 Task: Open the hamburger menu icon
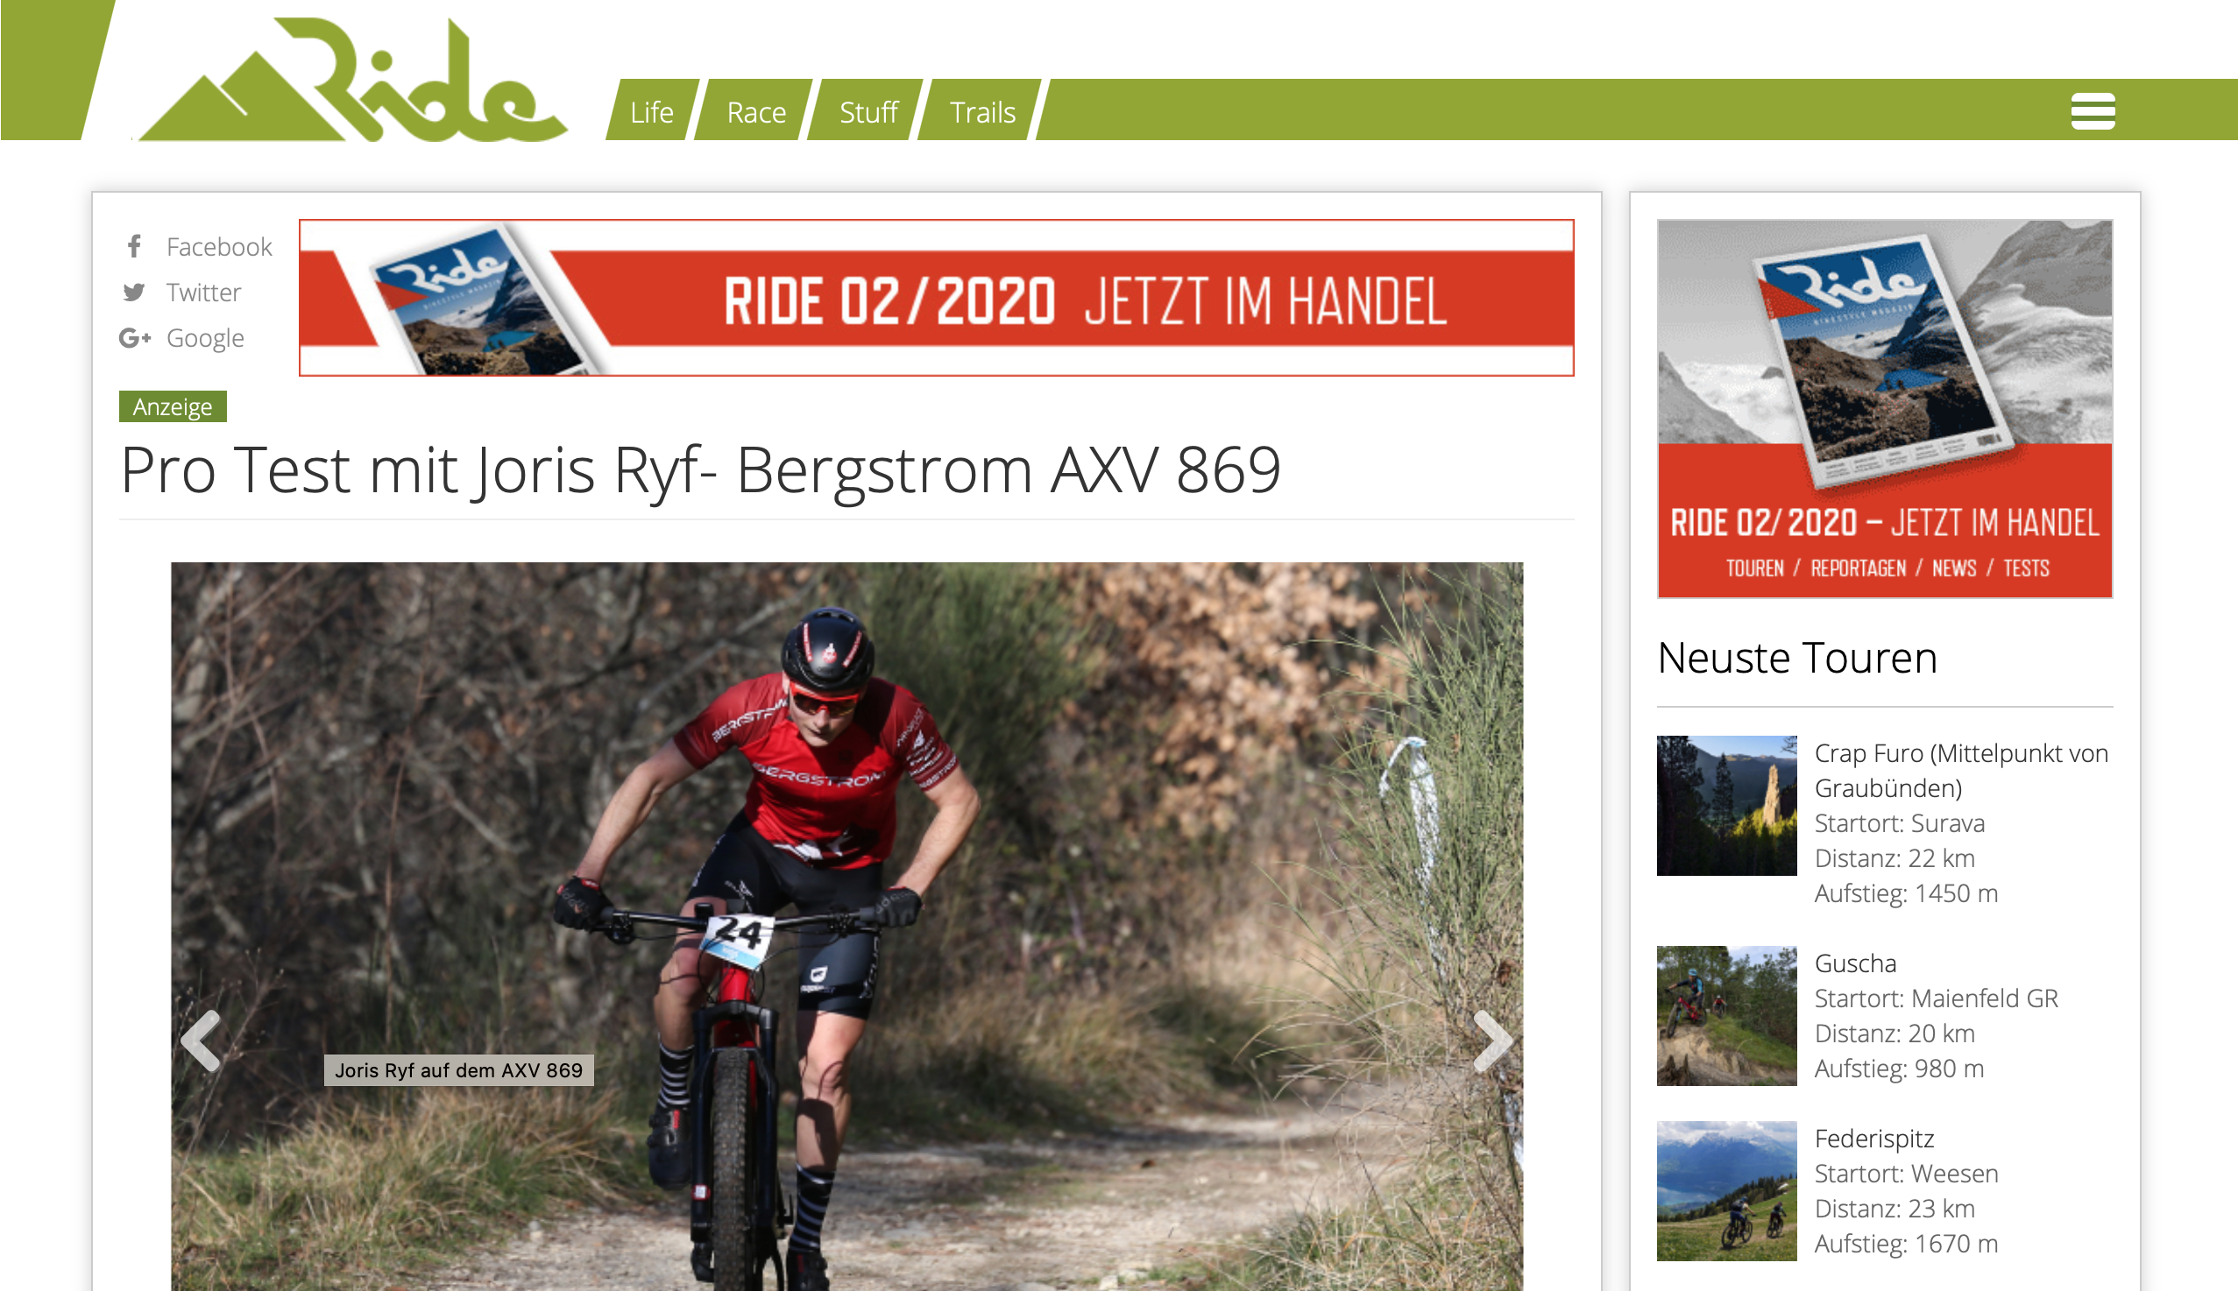click(x=2093, y=111)
